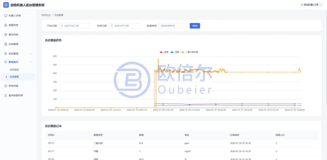Click the 巡检管理 location pin icon
This screenshot has height=160, width=327.
click(6, 54)
